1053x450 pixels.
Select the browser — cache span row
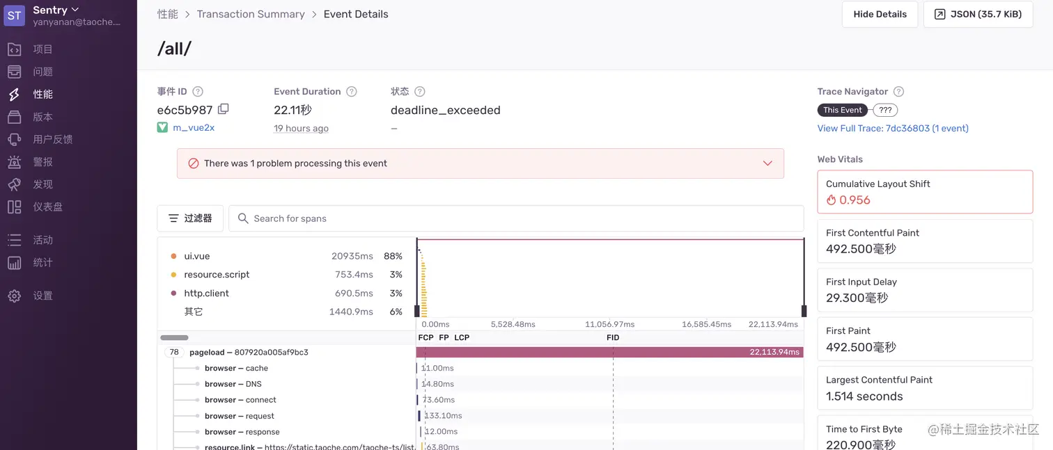click(481, 369)
